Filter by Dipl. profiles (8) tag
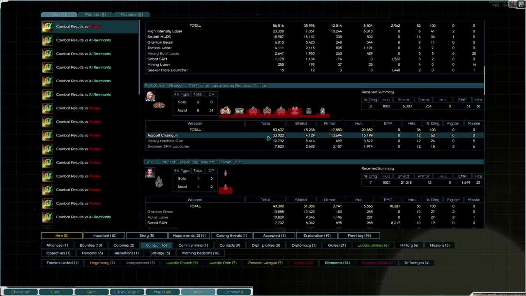Image resolution: width=526 pixels, height=296 pixels. pos(266,245)
